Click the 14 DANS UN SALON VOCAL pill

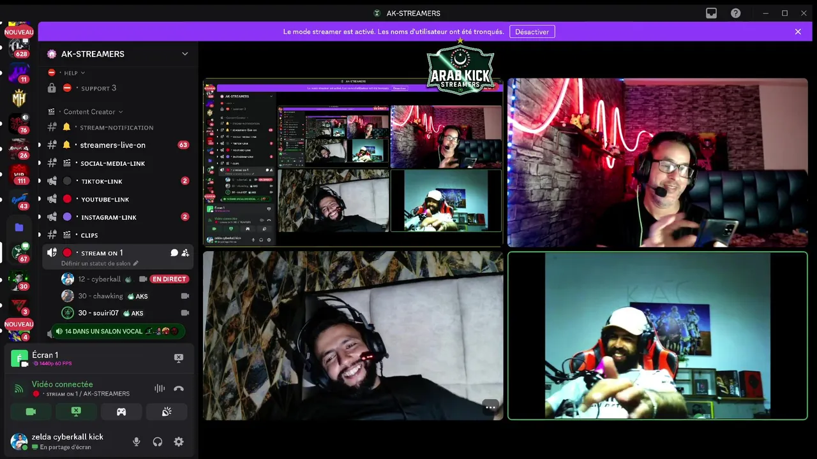[118, 331]
